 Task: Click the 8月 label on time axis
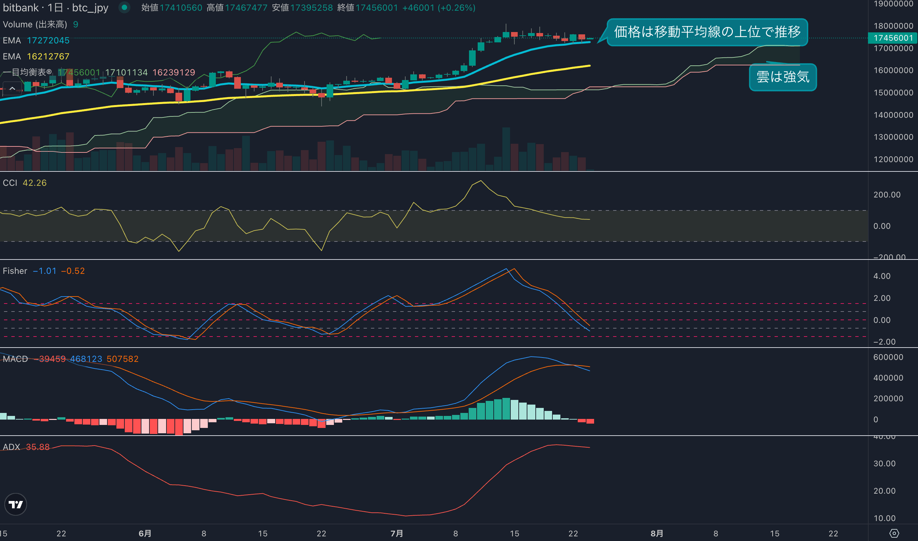(656, 533)
